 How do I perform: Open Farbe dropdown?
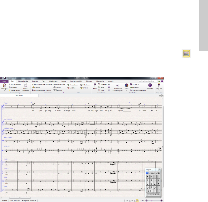pyautogui.click(x=126, y=91)
